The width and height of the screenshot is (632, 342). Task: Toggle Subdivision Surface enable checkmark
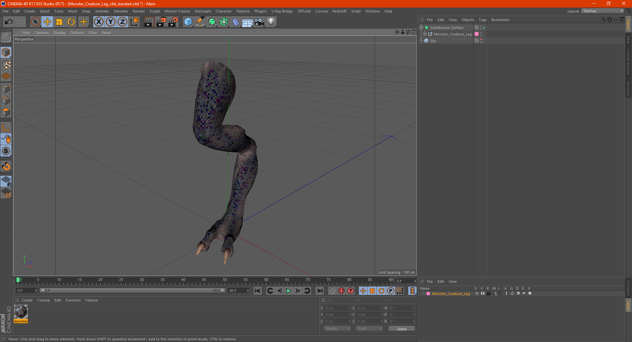click(x=484, y=28)
